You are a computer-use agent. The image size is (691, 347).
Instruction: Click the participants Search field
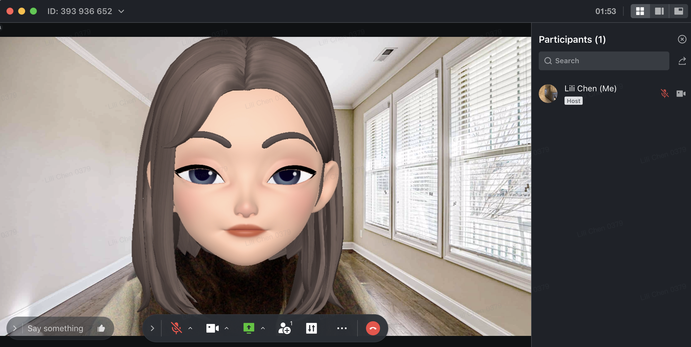[x=604, y=61]
